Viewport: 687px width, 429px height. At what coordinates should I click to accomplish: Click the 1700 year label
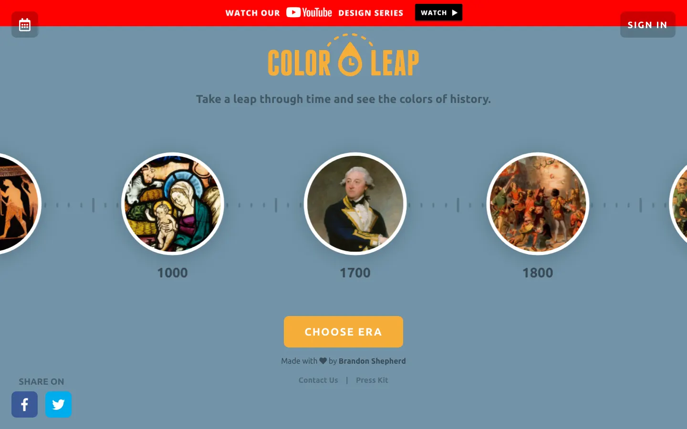click(x=355, y=273)
